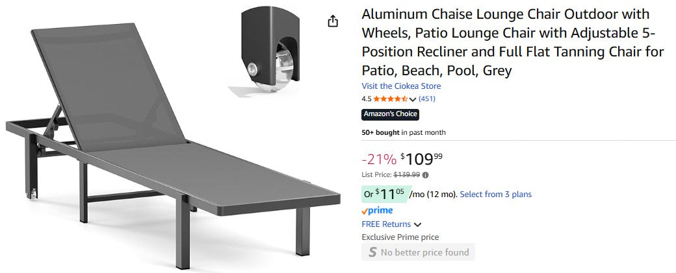Visit the Ciokea Store link
The width and height of the screenshot is (676, 273).
[x=401, y=86]
